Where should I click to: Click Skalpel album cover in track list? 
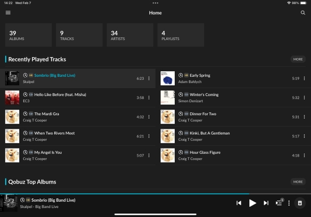tap(12, 79)
